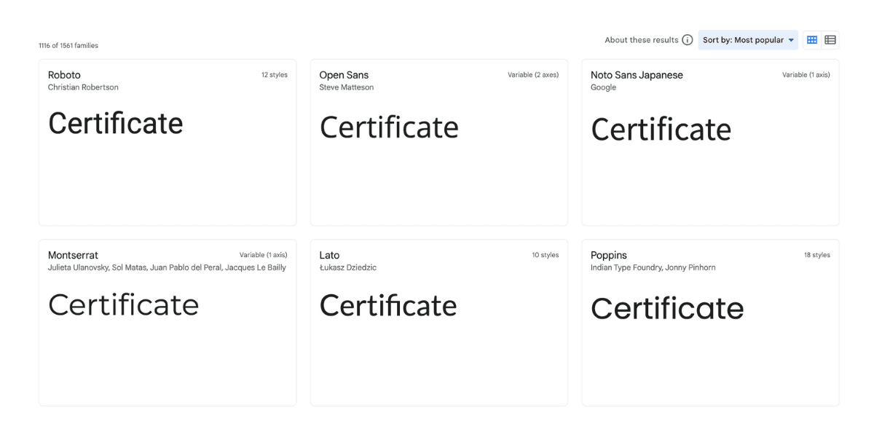
Task: Click the Julieta Ulanovsky authors line
Action: click(x=167, y=267)
